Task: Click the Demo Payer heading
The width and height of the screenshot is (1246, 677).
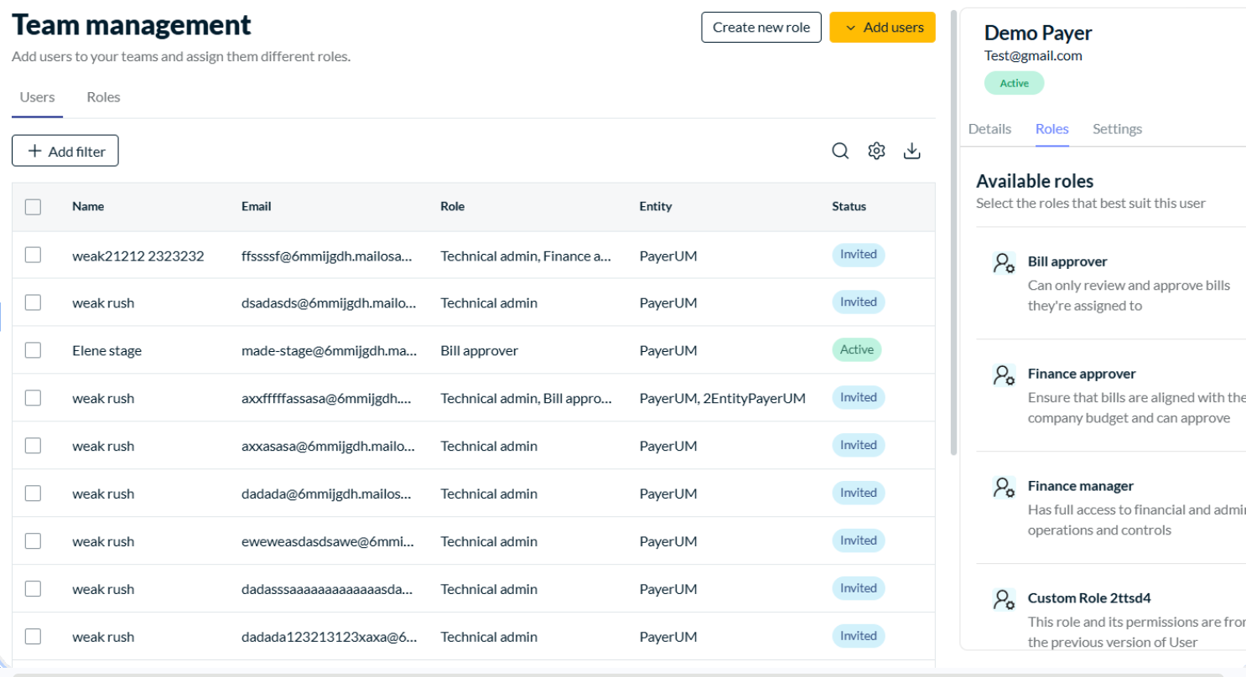Action: 1038,33
